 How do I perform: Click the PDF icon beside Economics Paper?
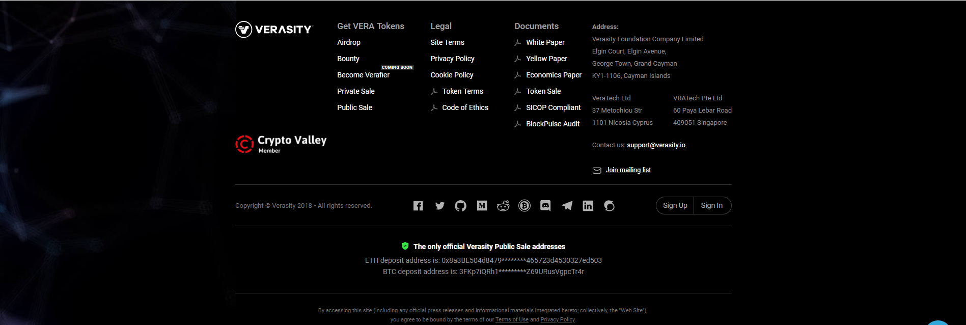click(518, 75)
